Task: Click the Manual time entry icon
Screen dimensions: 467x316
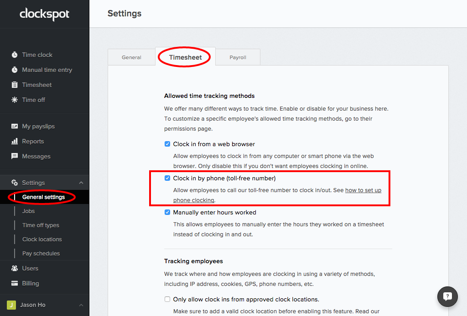Action: pyautogui.click(x=15, y=70)
